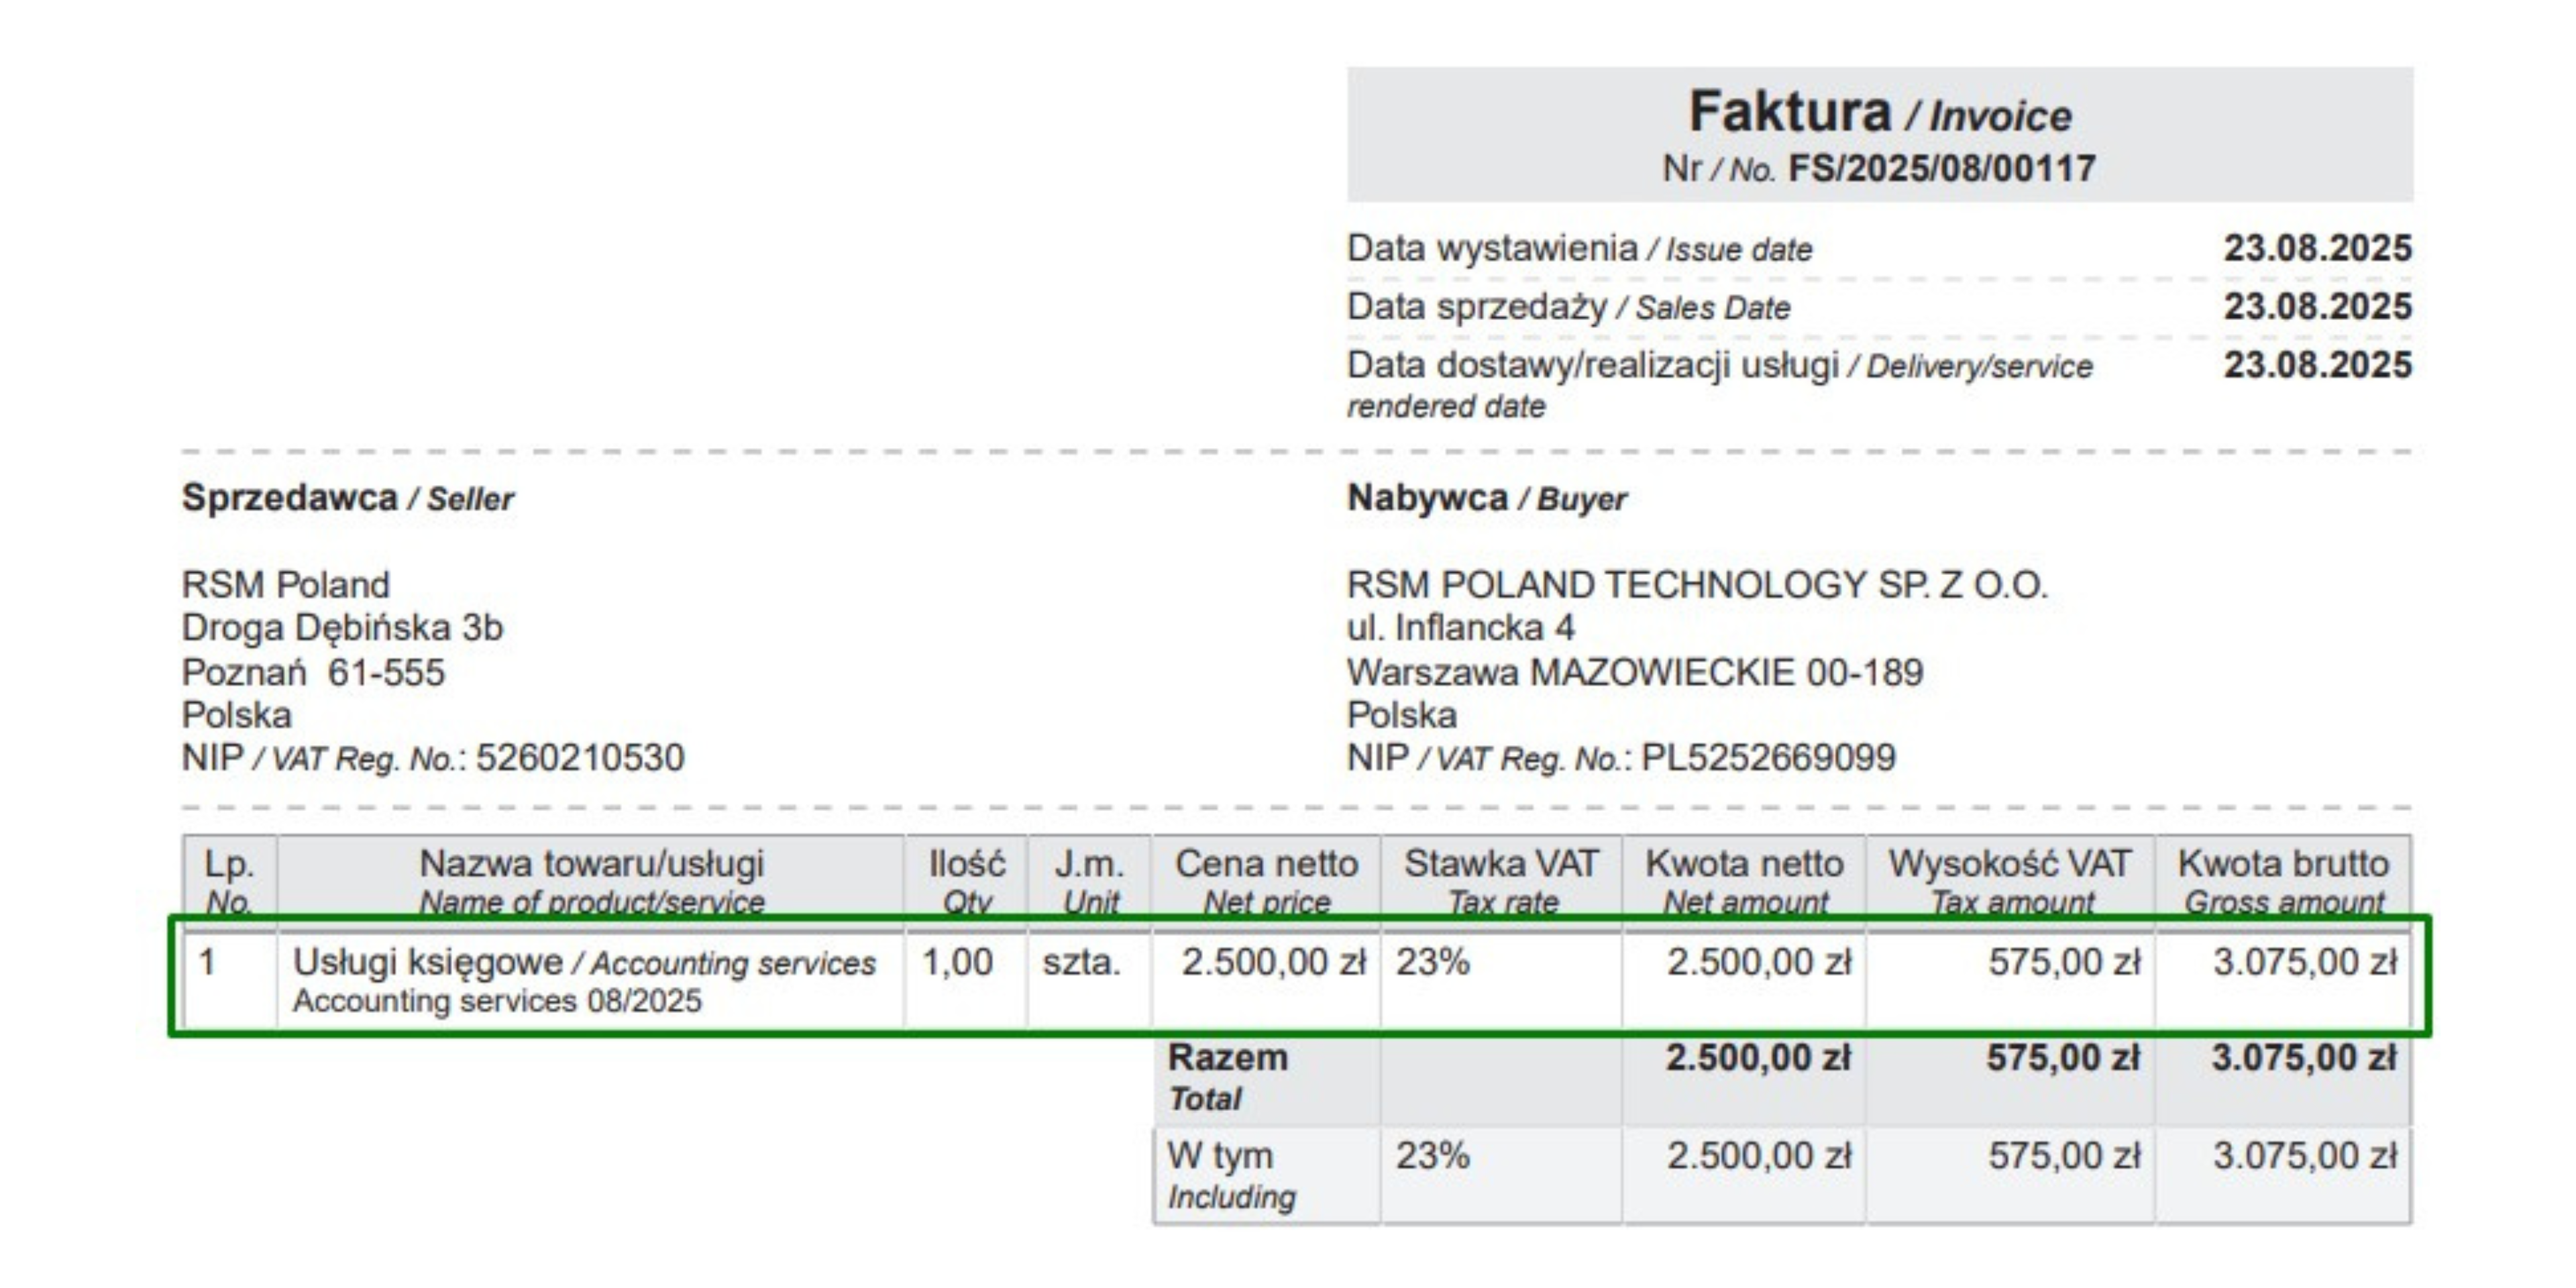Screen dimensions: 2576x1288
Task: Select buyer name RSM POLAND TECHNOLOGY SP. Z O.O.
Action: point(1696,584)
